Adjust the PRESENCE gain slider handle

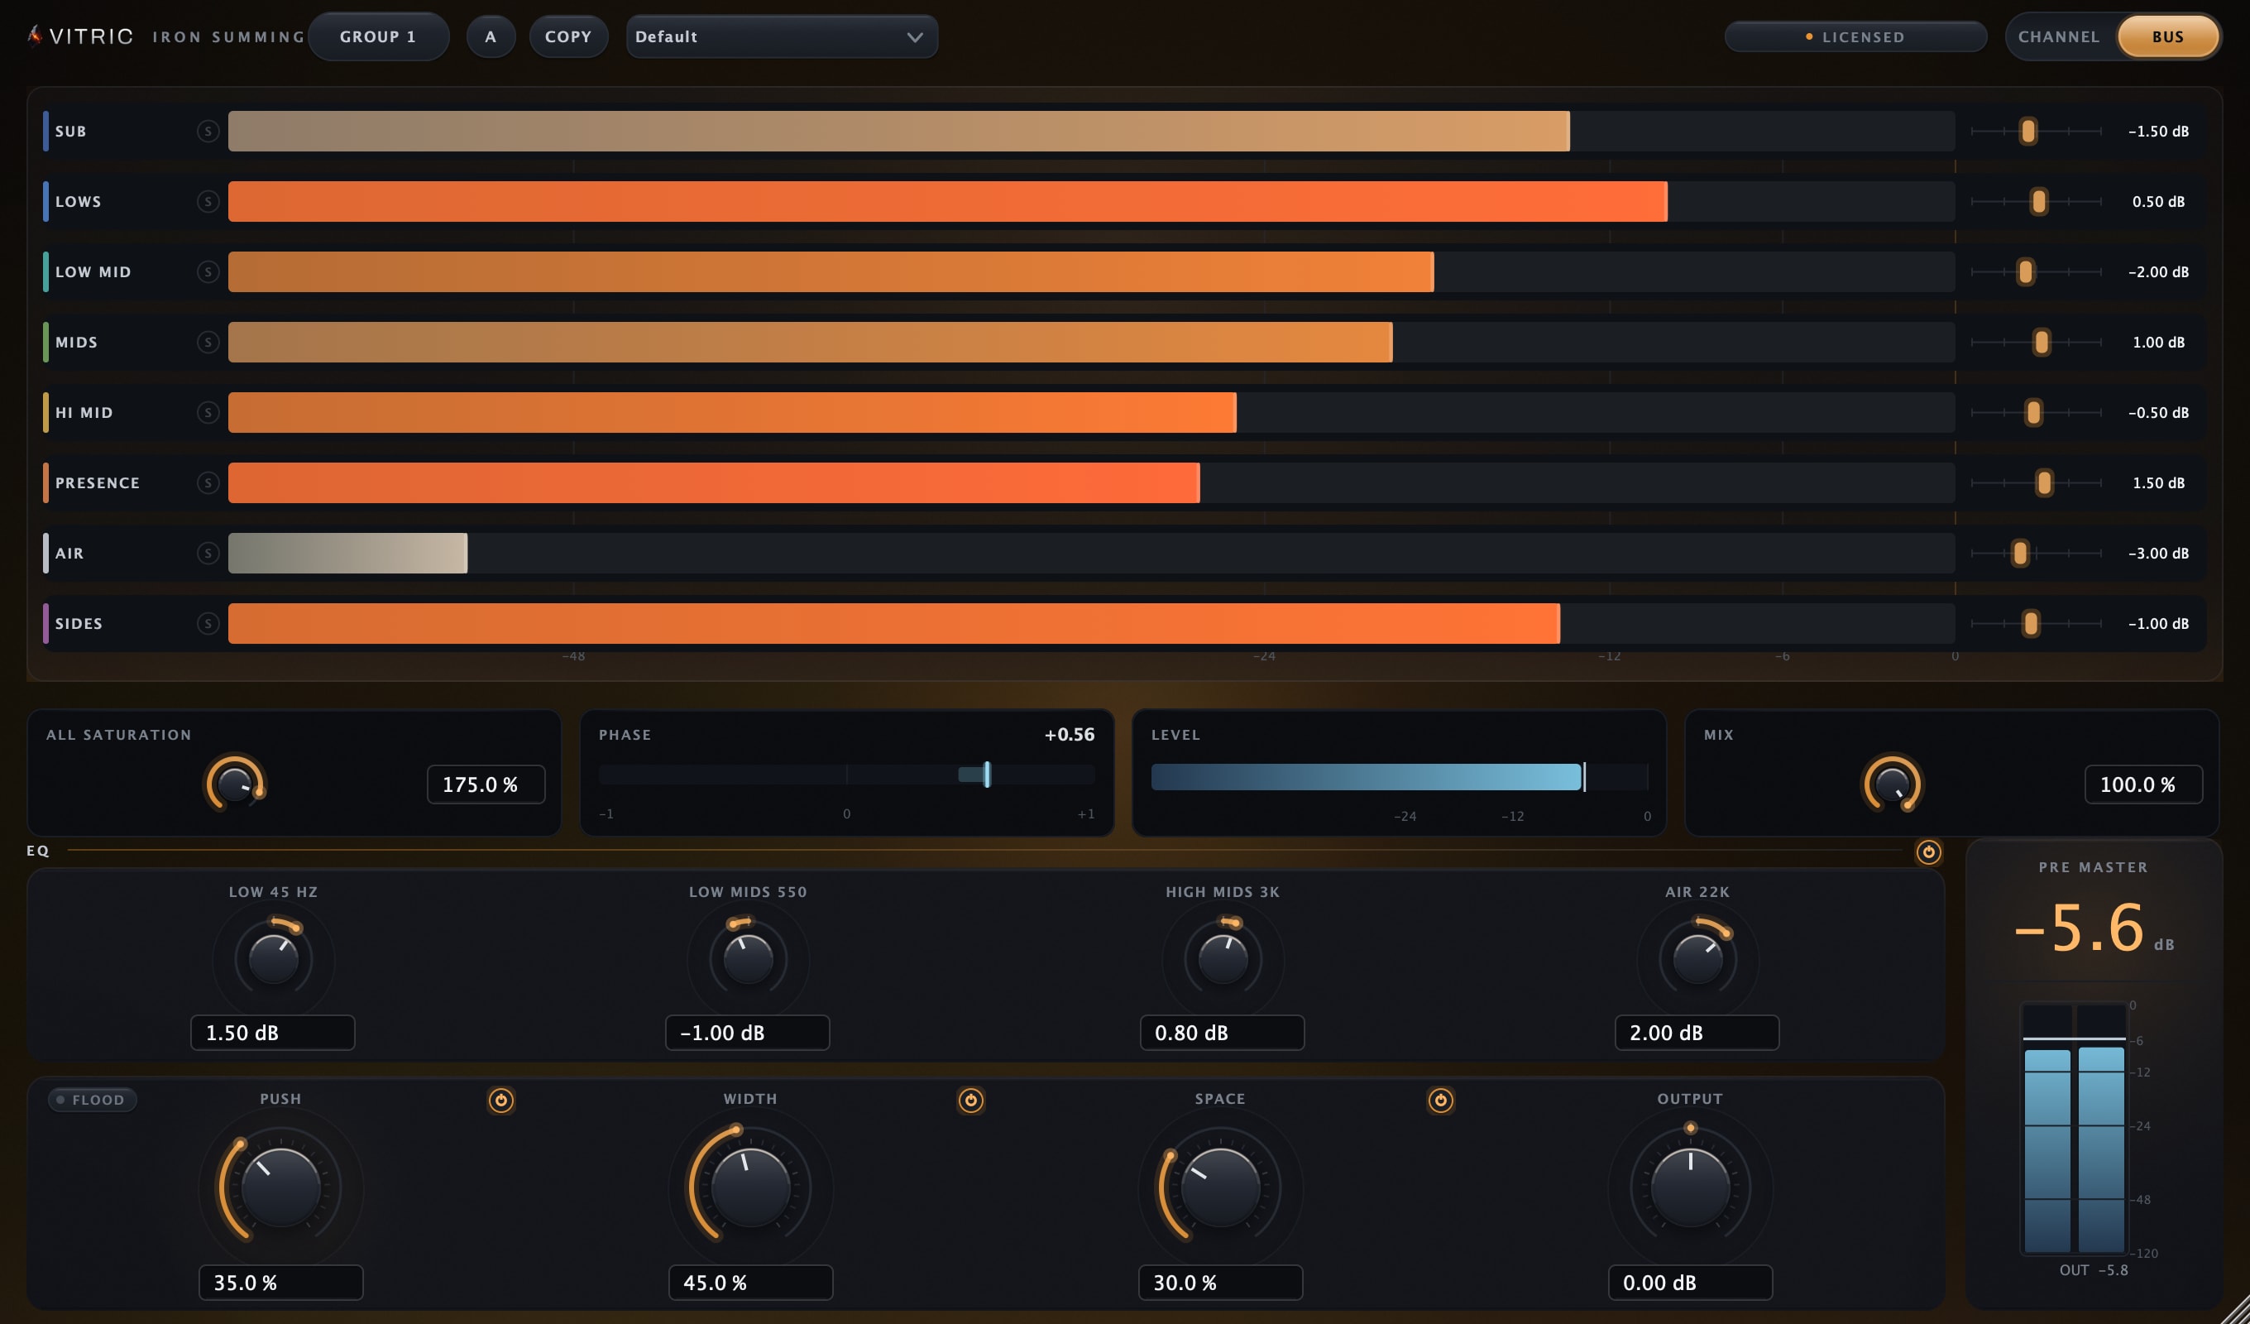(x=2045, y=483)
